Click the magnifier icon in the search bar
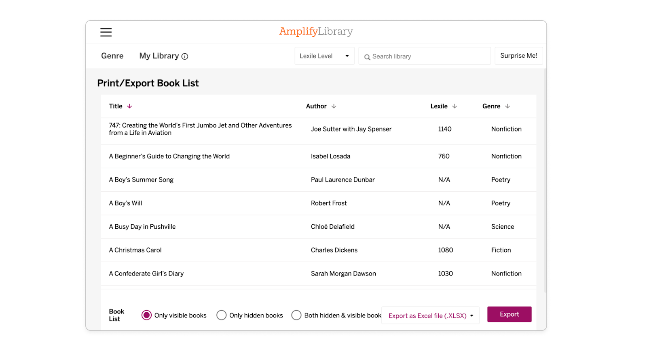Screen dimensions: 647x351 coord(368,56)
